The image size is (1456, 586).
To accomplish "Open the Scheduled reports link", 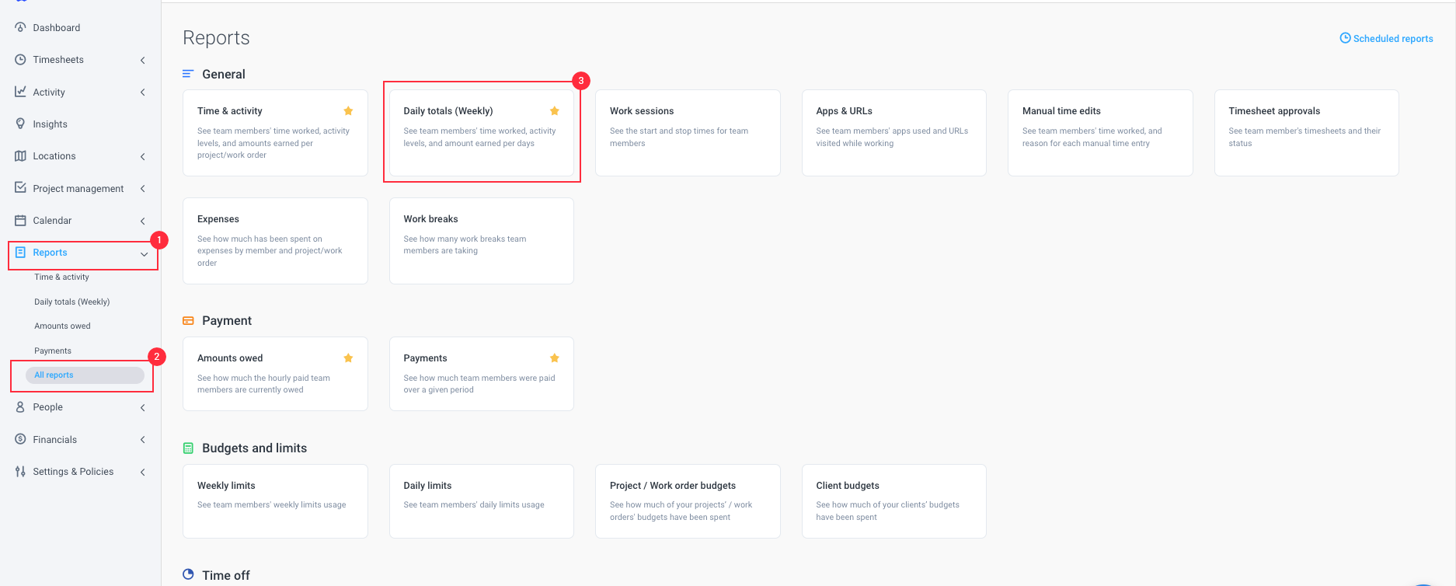I will pyautogui.click(x=1387, y=38).
